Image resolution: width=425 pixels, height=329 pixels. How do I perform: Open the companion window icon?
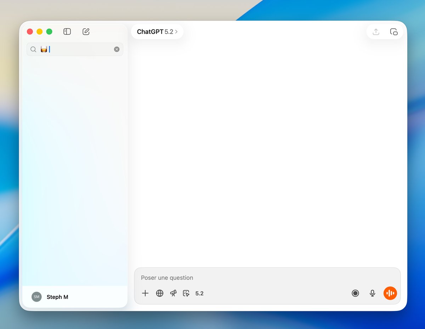(394, 32)
